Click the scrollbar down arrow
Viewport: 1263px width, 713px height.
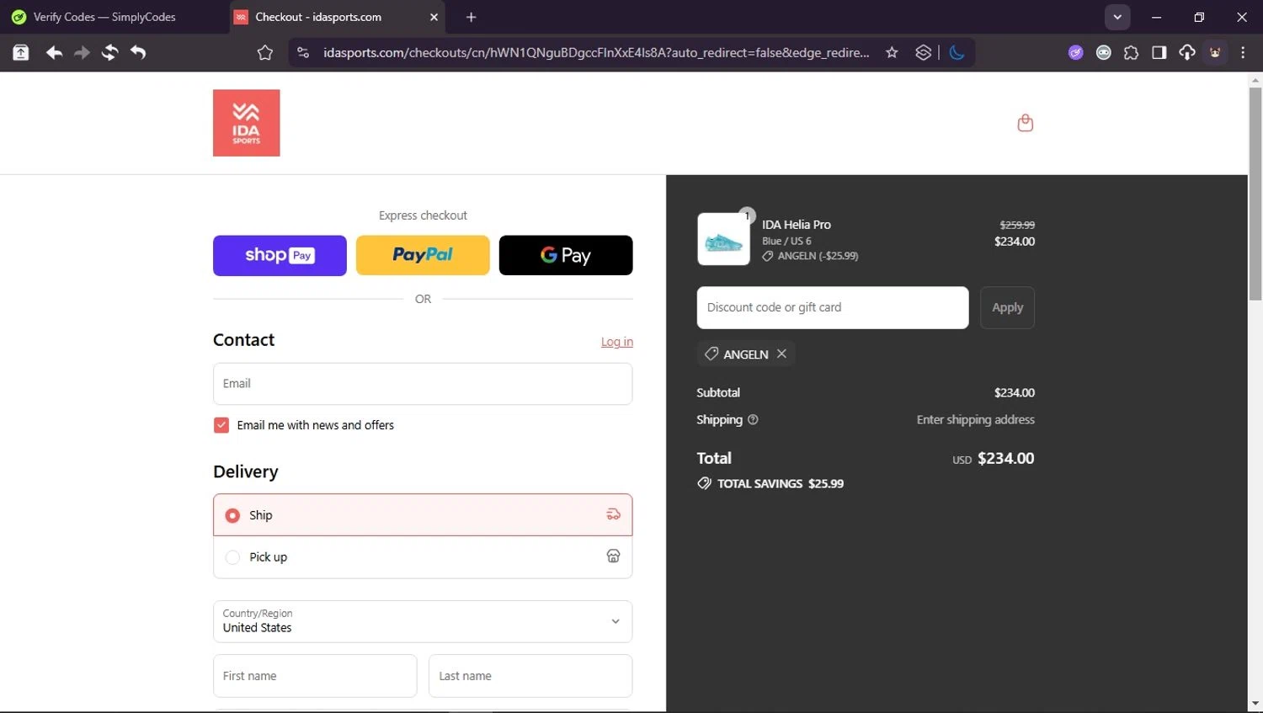coord(1255,704)
